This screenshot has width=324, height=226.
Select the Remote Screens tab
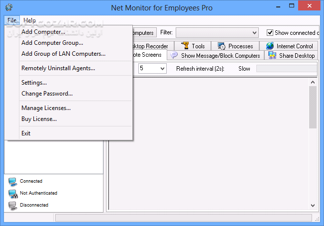pos(149,55)
